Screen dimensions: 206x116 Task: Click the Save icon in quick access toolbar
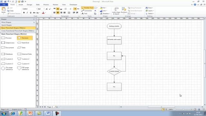pos(5,1)
